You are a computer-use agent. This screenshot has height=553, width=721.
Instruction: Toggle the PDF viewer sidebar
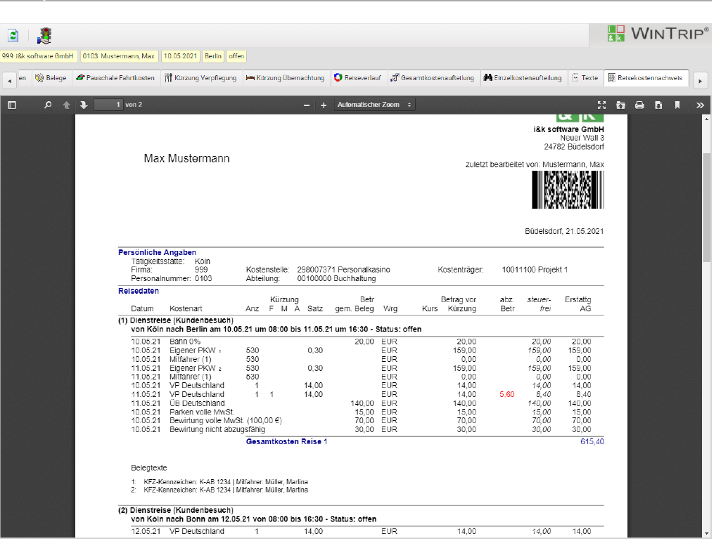[11, 105]
